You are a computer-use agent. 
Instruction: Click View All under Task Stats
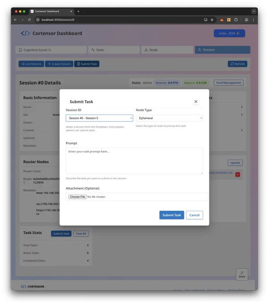[81, 234]
